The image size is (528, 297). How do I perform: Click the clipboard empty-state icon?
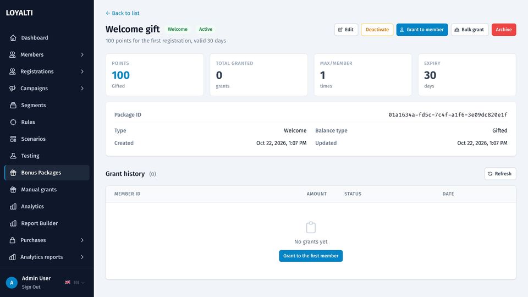[x=311, y=227]
